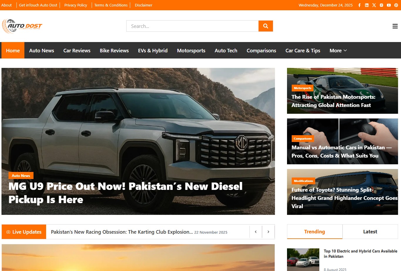Go to Home in the navigation bar
401x271 pixels.
13,51
